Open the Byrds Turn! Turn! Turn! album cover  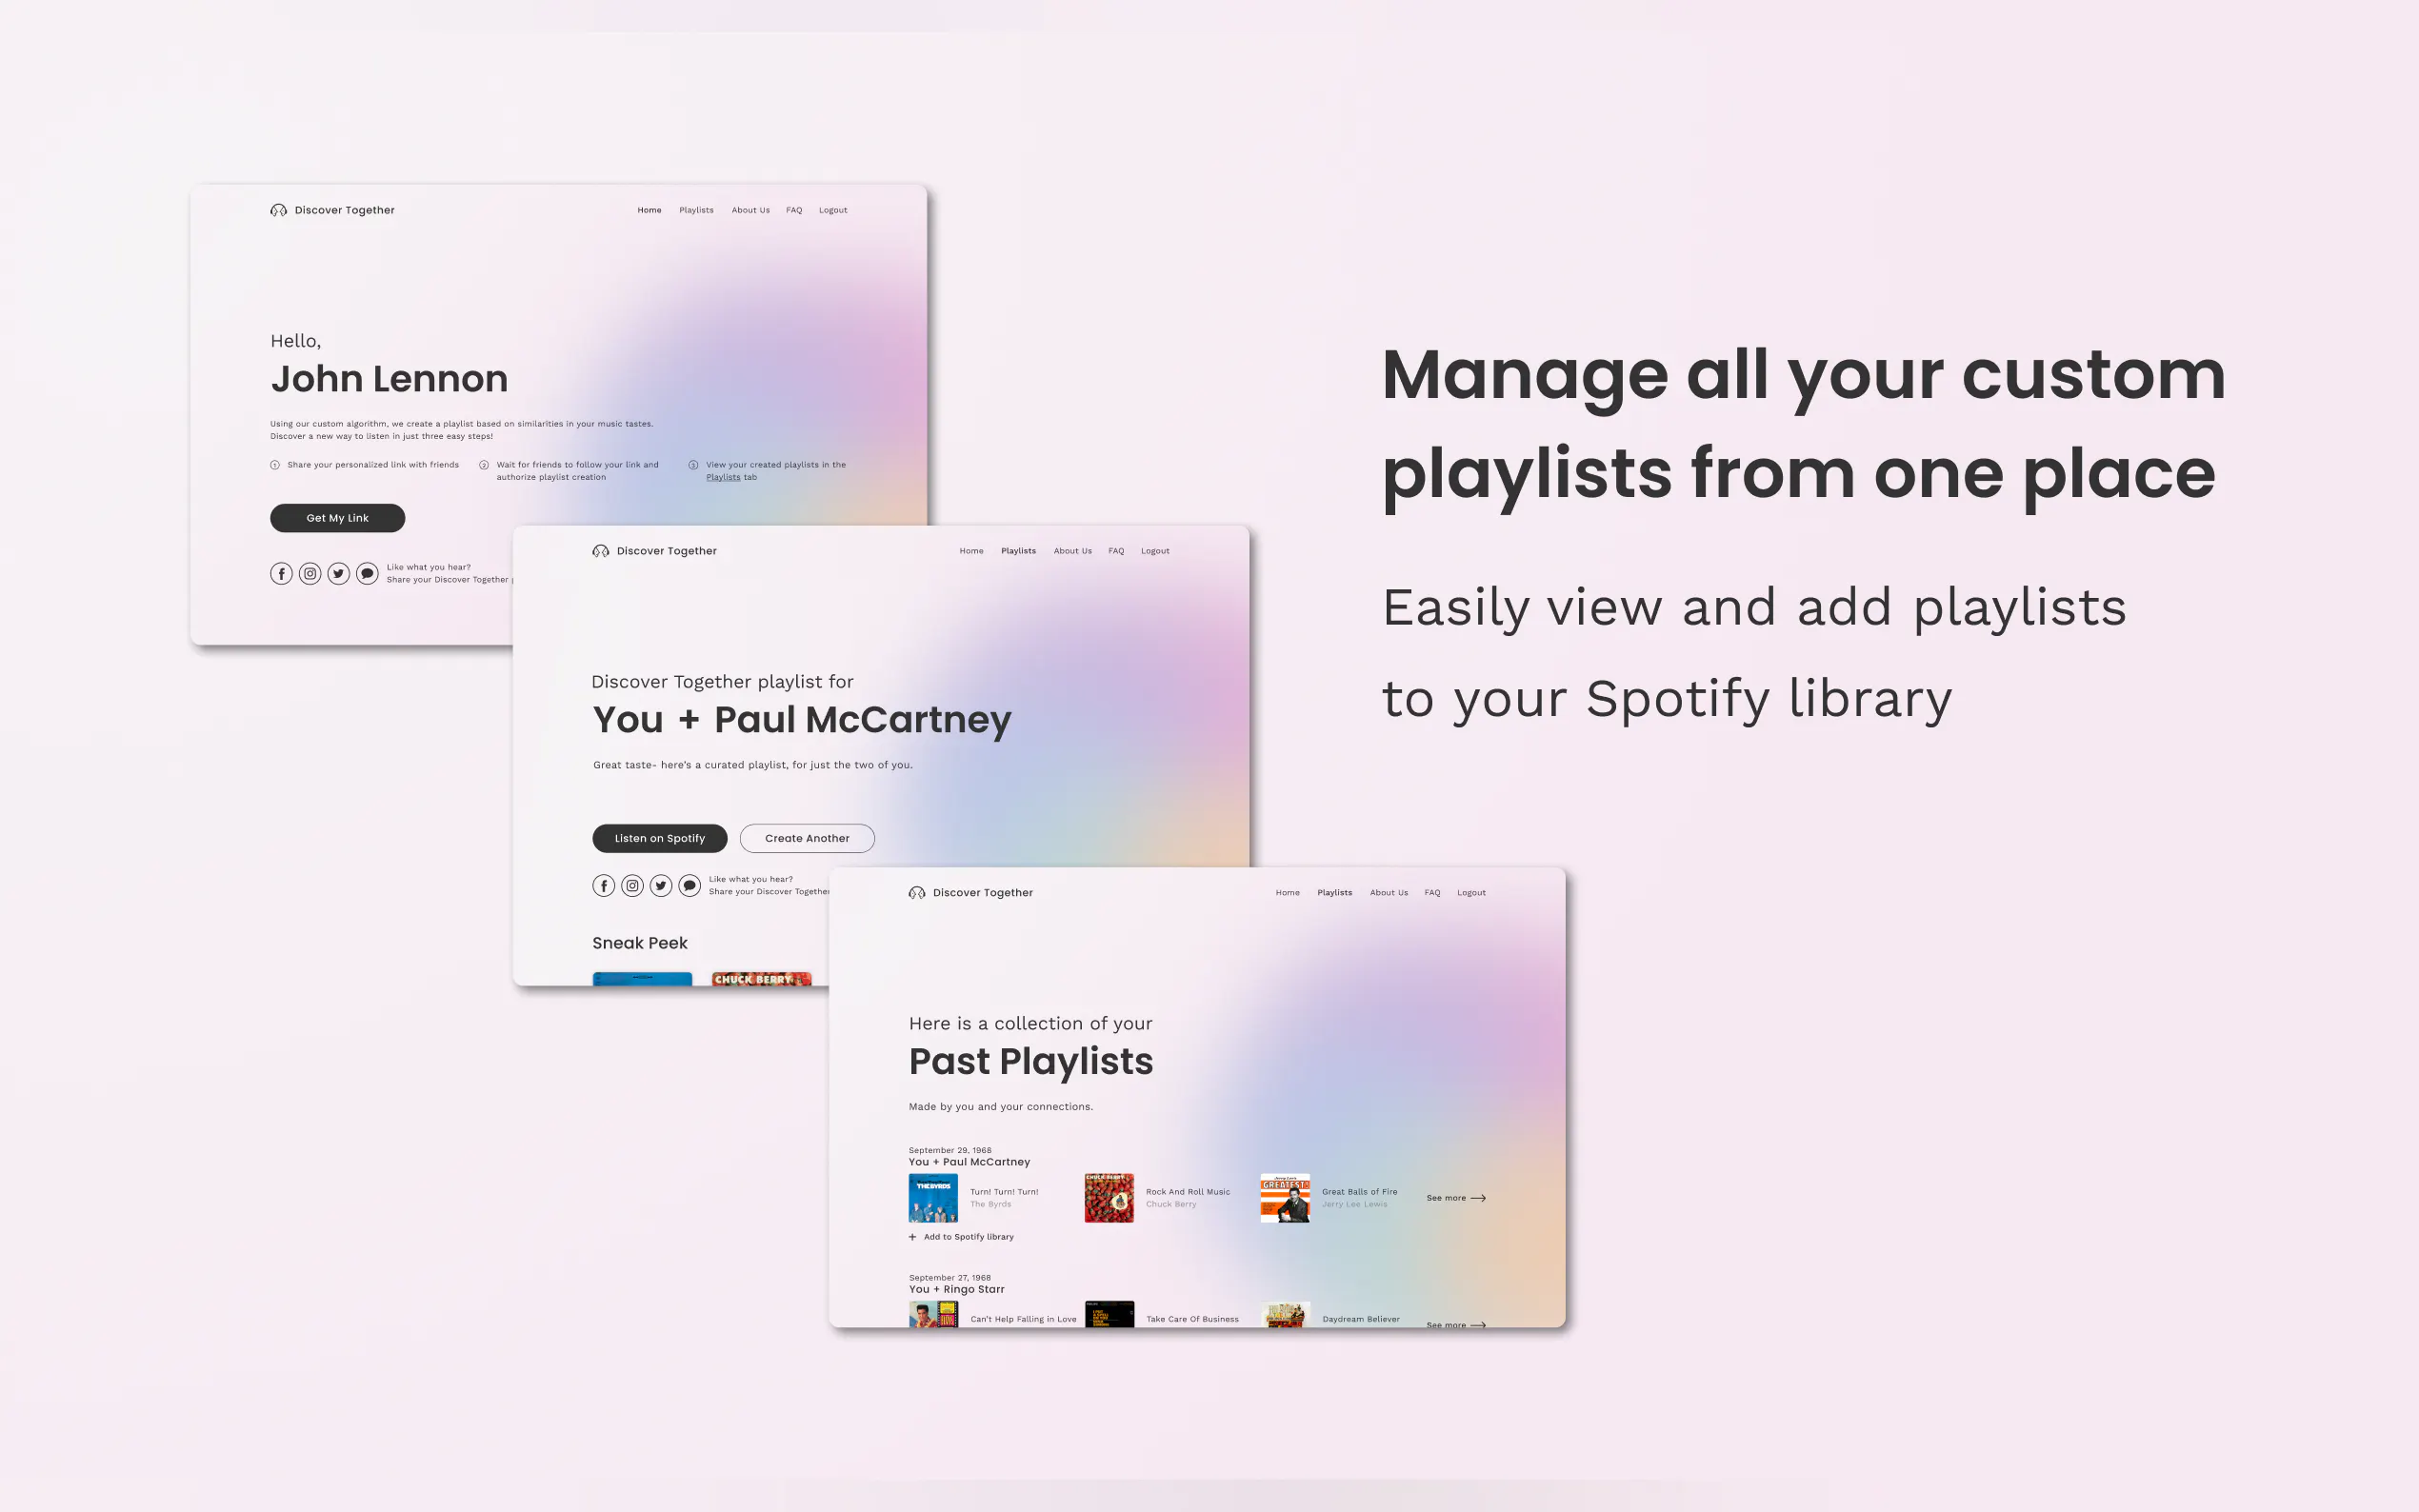point(933,1198)
